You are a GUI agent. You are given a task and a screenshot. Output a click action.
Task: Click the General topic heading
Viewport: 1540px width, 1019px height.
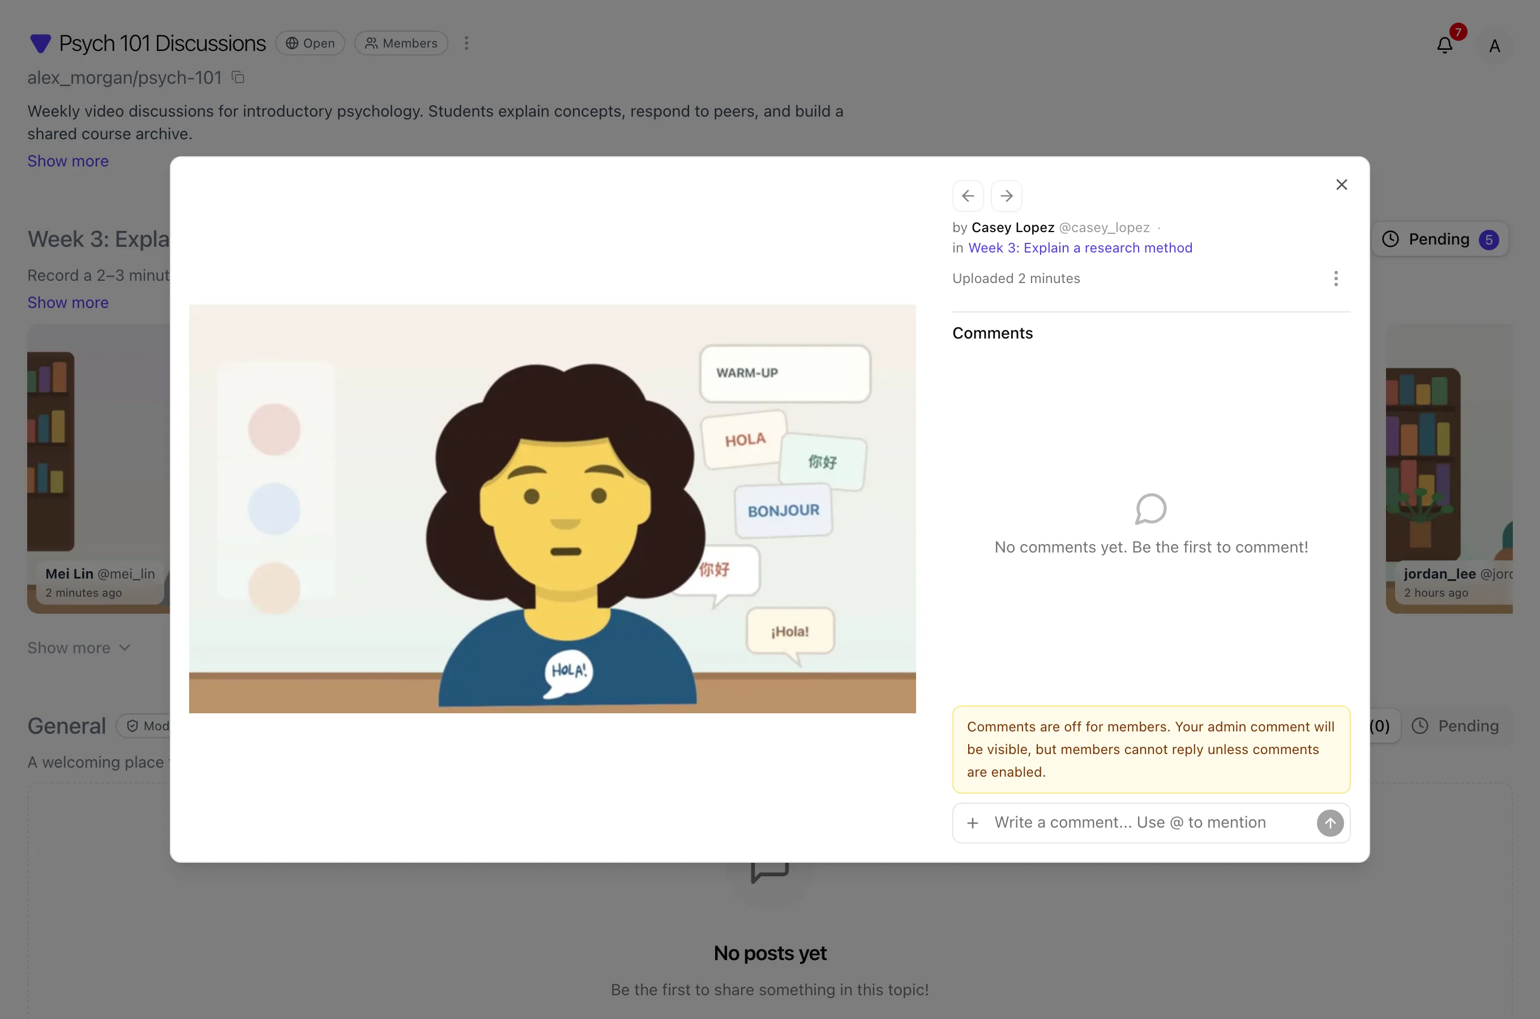pyautogui.click(x=66, y=726)
